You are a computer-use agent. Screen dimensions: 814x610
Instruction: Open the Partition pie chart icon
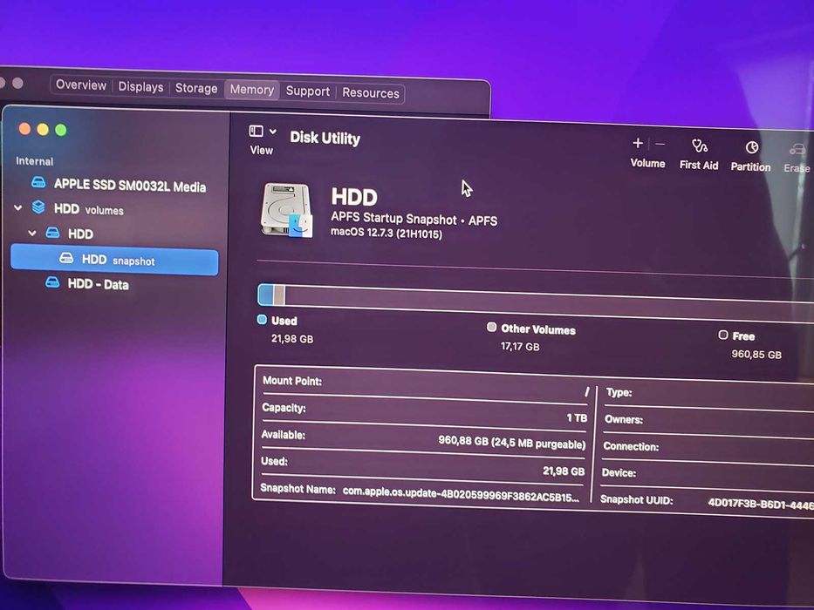point(752,148)
